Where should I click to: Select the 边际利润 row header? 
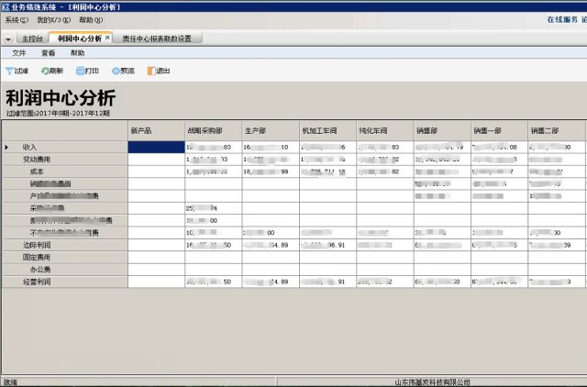[65, 245]
